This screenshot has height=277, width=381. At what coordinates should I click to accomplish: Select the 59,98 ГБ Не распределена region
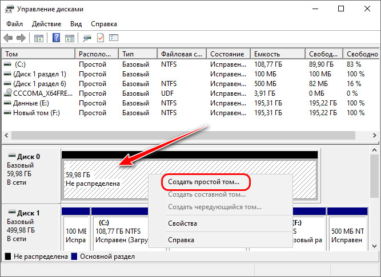pos(106,180)
